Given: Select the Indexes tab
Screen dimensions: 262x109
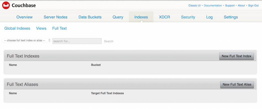Looking at the screenshot, I should click(x=141, y=17).
